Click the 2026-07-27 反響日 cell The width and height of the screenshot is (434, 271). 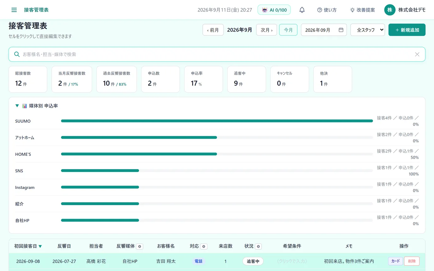64,261
